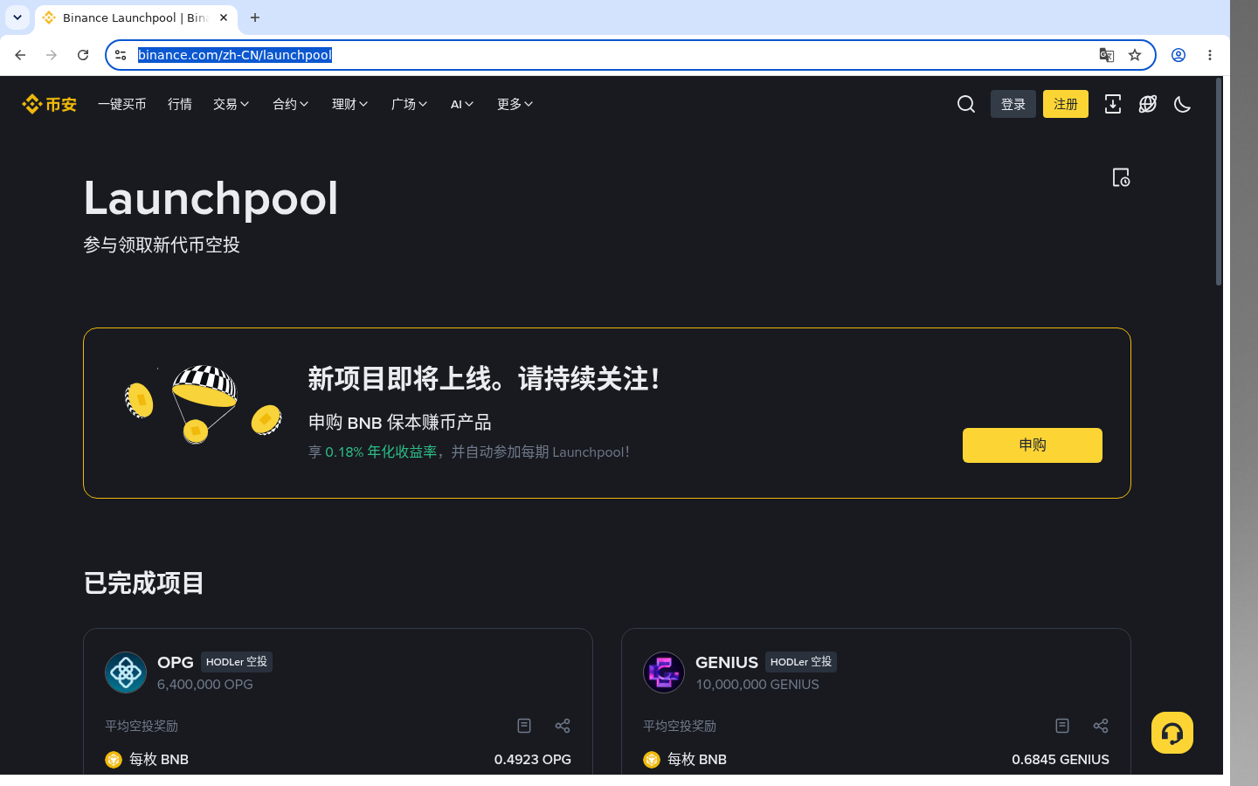Click the 0.6845 GENIUS reward value
Viewport: 1258px width, 786px height.
pos(1061,760)
